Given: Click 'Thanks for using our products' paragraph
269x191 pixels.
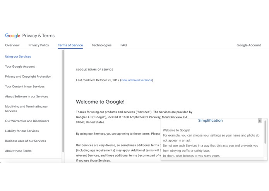Looking at the screenshot, I should (x=134, y=117).
